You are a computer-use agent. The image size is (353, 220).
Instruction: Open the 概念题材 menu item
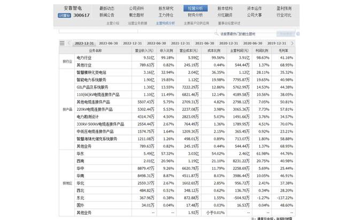[136, 15]
